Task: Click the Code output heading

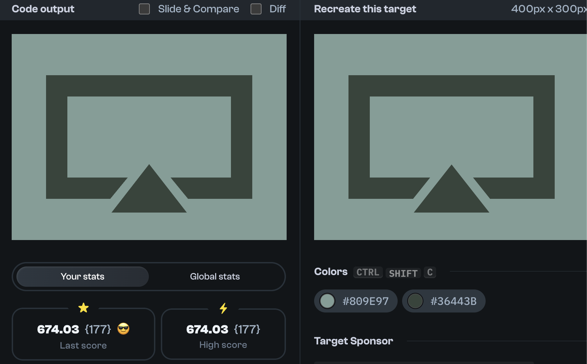Action: (x=43, y=9)
